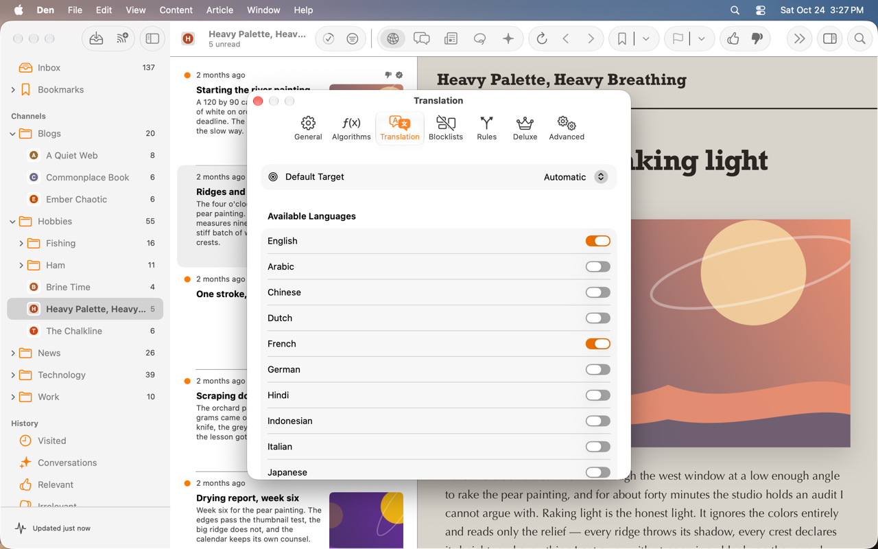Click the flag toolbar icon
878x549 pixels.
point(678,39)
